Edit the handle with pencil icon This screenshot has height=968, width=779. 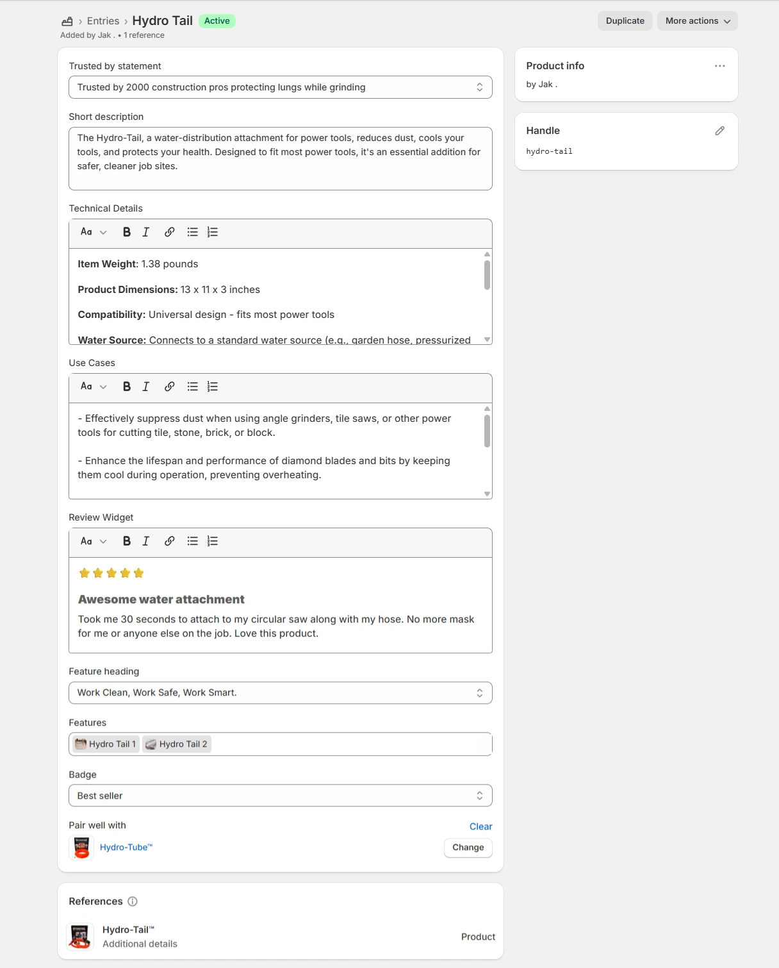click(719, 131)
